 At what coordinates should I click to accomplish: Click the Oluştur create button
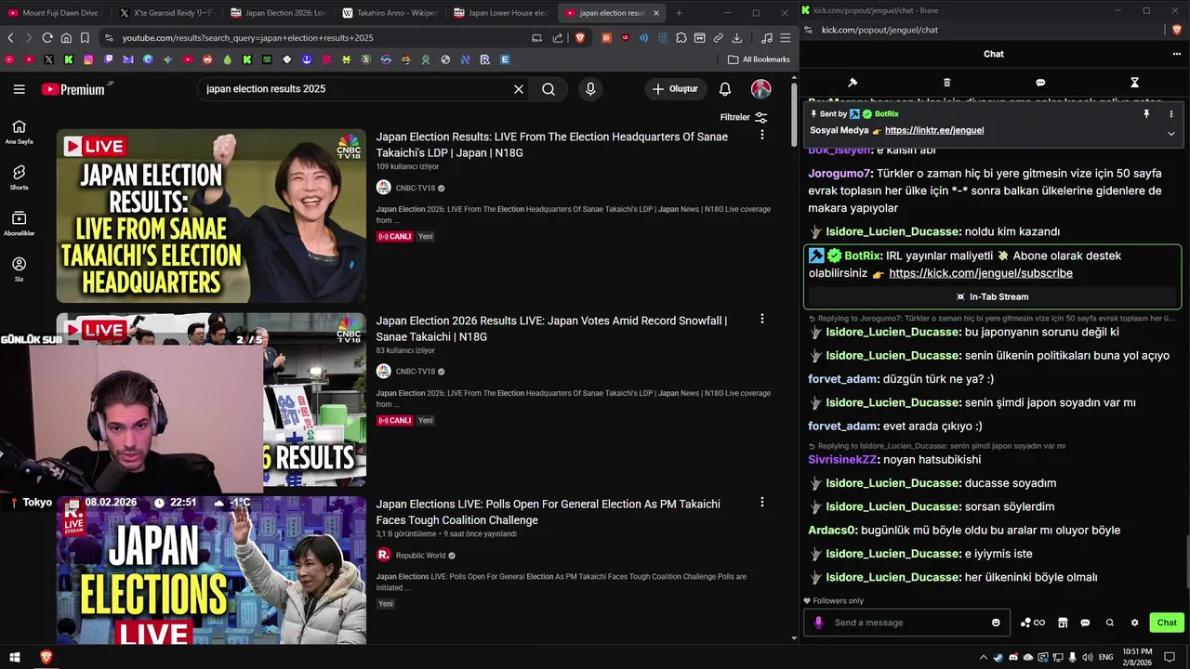point(675,89)
